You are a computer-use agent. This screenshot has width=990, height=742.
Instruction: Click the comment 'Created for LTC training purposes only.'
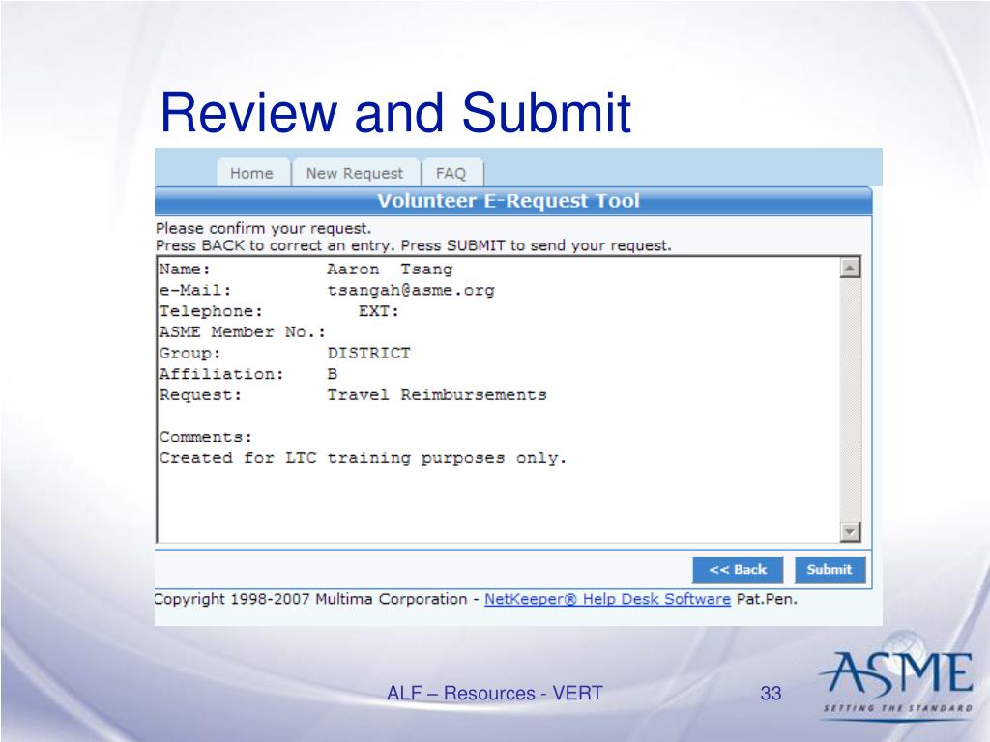tap(364, 458)
